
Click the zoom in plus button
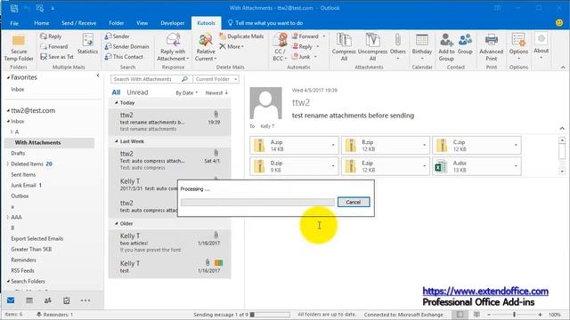pos(541,315)
